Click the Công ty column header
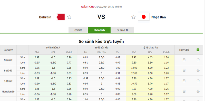The height and width of the screenshot is (101, 205). click(x=8, y=50)
